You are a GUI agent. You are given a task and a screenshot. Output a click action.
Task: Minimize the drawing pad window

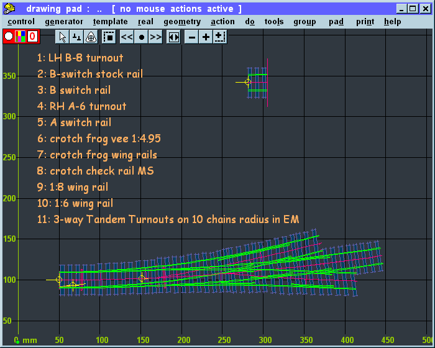(x=401, y=9)
